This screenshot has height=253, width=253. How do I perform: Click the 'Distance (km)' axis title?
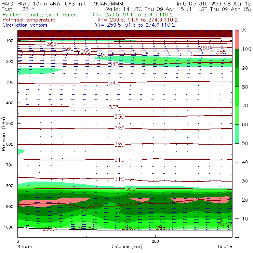[x=126, y=247]
